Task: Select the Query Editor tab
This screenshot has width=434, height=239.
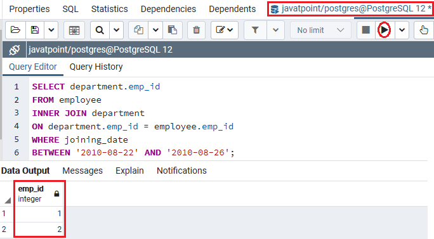Action: point(32,67)
